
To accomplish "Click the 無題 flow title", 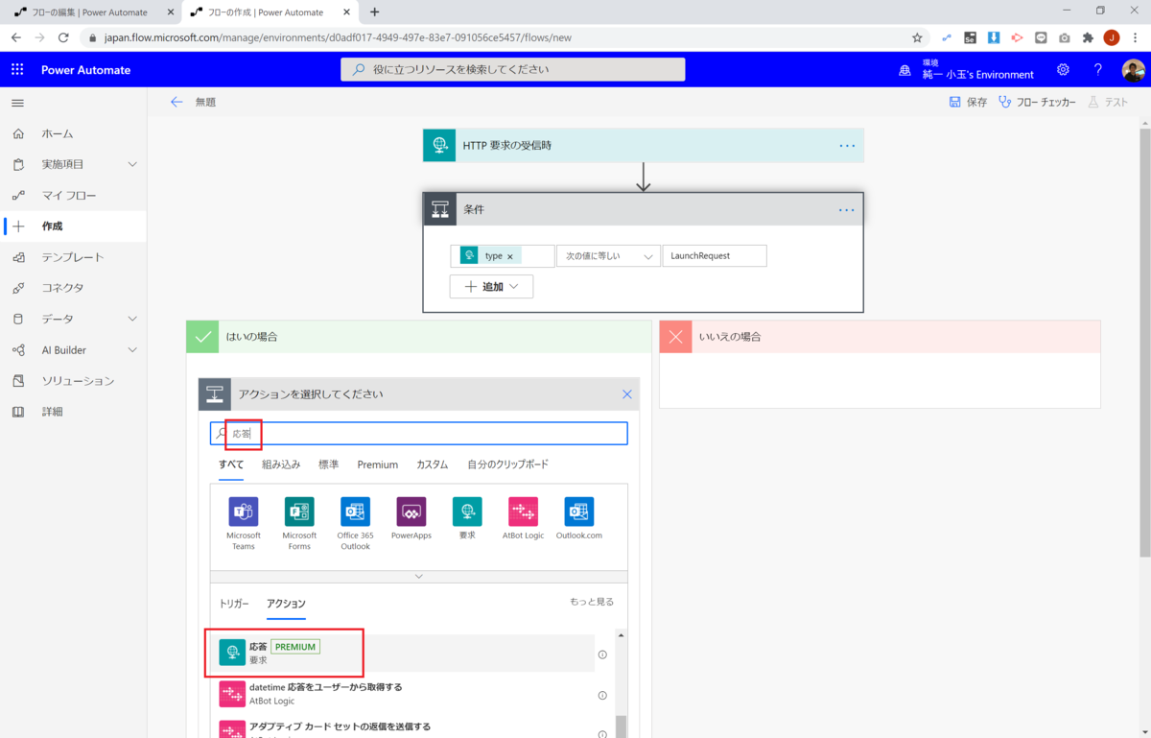I will click(205, 102).
